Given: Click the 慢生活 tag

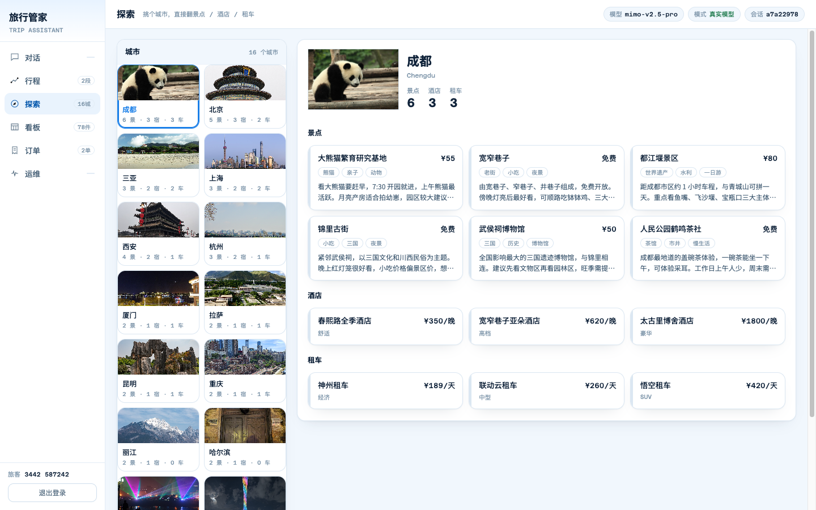Looking at the screenshot, I should (x=702, y=243).
